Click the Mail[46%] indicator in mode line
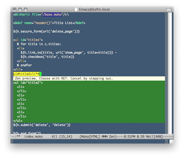The image size is (184, 158). [154, 137]
